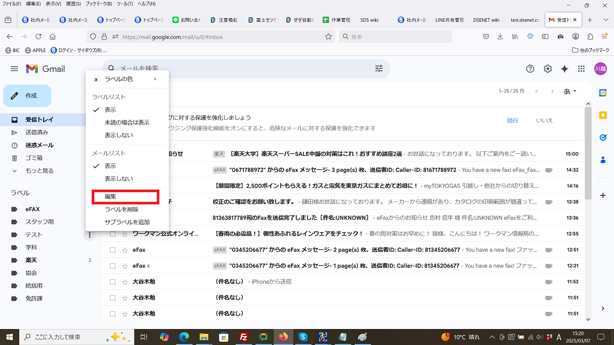The height and width of the screenshot is (345, 614).
Task: Tick checkbox for 大谷木勉 11:53 email
Action: tap(112, 282)
